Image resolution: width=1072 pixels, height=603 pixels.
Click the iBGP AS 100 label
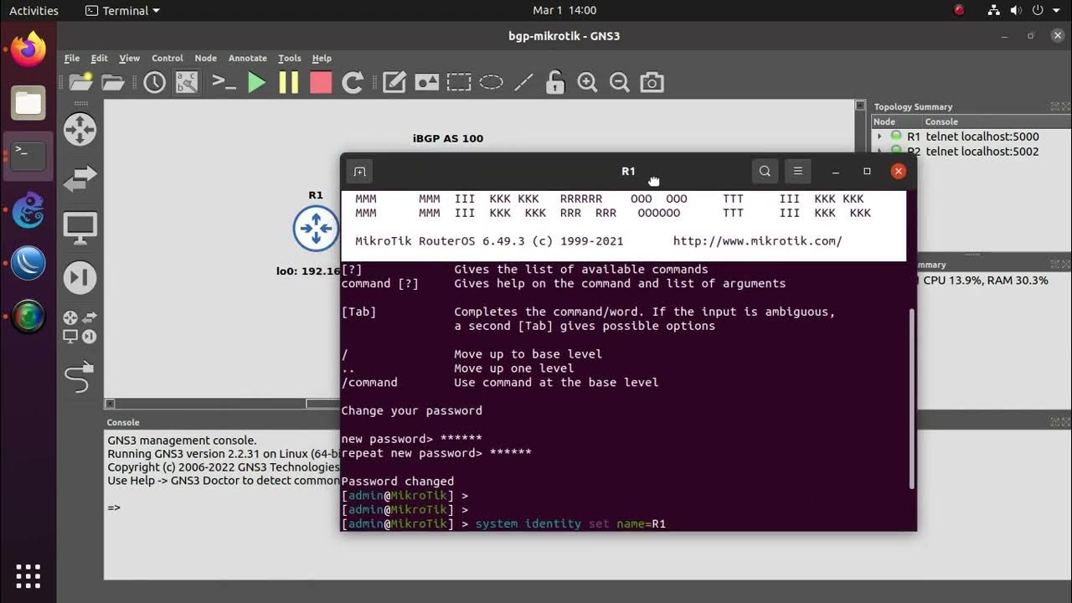(x=448, y=138)
